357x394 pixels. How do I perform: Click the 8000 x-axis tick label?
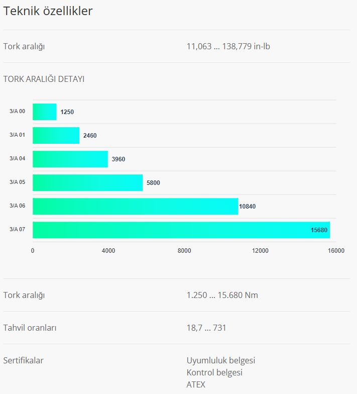point(184,251)
